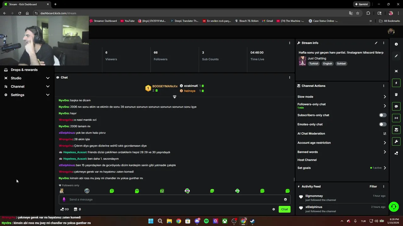This screenshot has height=226, width=403.
Task: Click in Send a message field
Action: click(x=174, y=199)
